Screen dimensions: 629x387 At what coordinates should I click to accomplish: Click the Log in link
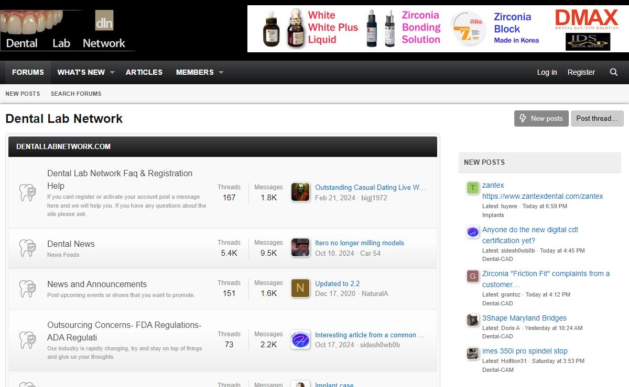[547, 72]
